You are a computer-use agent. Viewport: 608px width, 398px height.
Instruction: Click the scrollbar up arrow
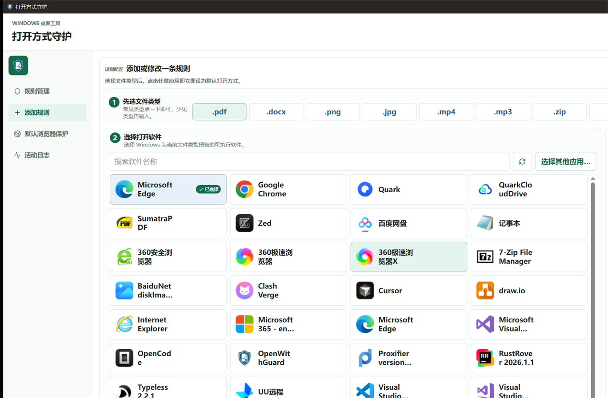[593, 178]
